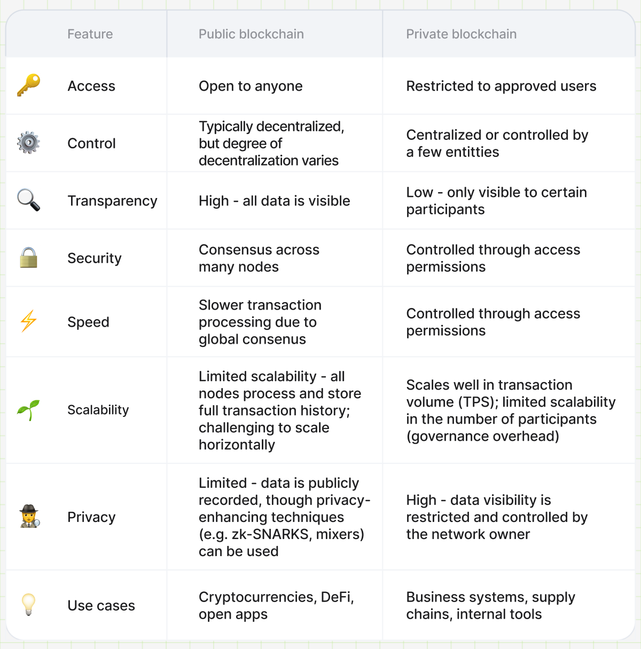Click 'Consensus across many nodes' cell

(259, 258)
